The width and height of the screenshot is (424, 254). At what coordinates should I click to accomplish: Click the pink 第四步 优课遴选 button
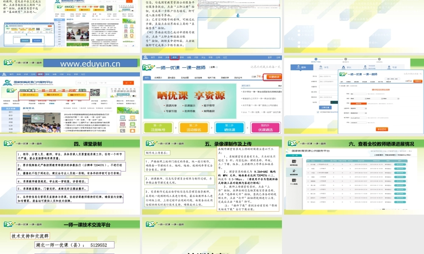point(265,128)
